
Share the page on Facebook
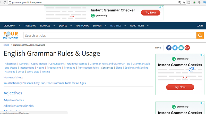coord(169,48)
